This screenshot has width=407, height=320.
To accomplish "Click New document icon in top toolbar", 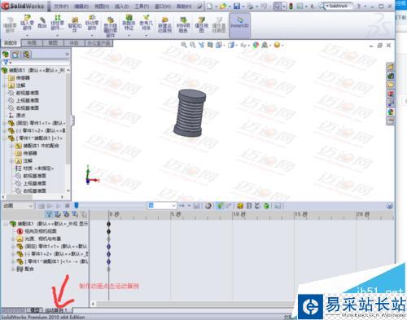I will 209,6.
